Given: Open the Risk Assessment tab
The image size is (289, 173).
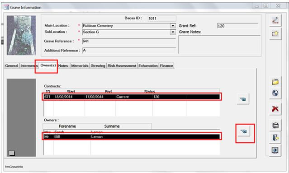Looking at the screenshot, I should point(122,65).
